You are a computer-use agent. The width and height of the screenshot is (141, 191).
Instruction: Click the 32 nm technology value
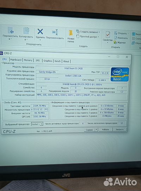pyautogui.click(x=47, y=79)
